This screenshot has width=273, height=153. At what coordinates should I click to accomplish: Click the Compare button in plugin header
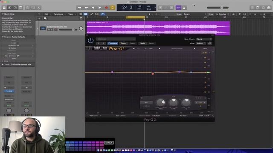click(113, 43)
